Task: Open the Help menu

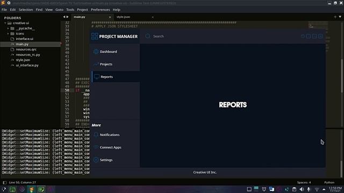Action: (x=117, y=10)
